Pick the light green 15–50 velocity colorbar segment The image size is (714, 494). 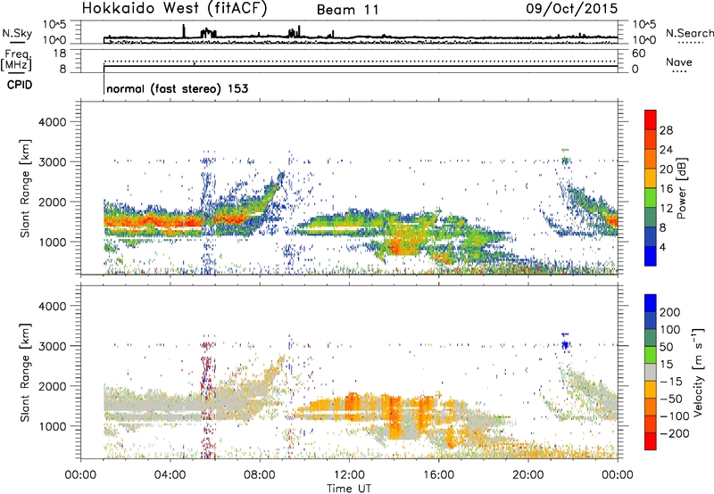coord(651,355)
